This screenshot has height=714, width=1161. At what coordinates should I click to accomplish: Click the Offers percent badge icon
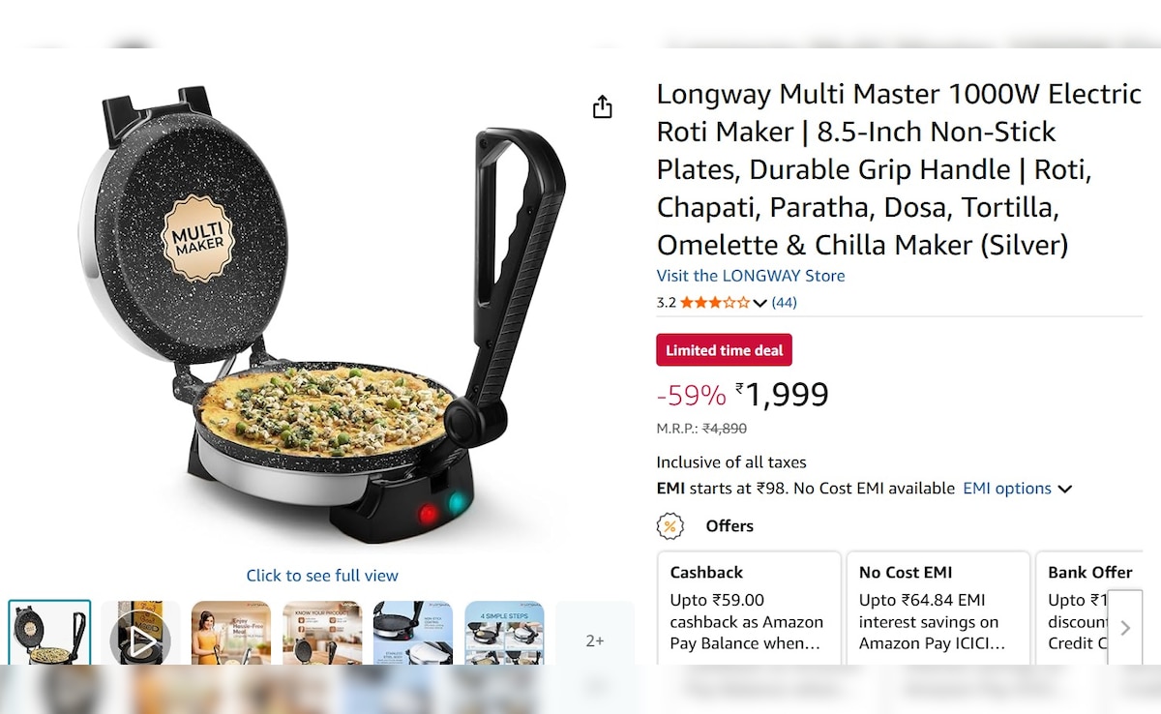pyautogui.click(x=670, y=526)
